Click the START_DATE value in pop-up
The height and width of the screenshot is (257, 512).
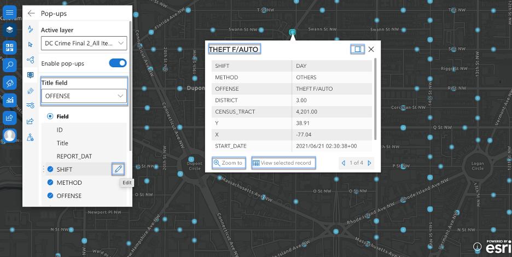click(326, 146)
